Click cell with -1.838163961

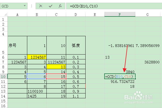120,45
